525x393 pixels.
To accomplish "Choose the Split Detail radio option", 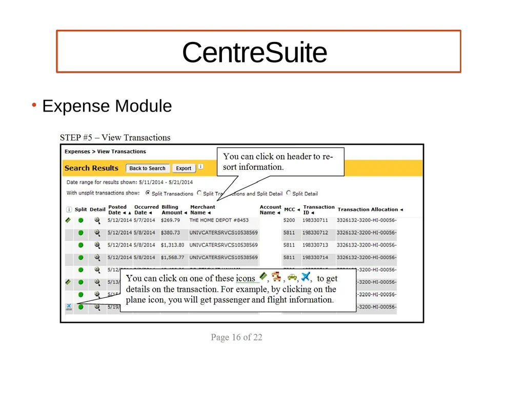I will point(288,193).
